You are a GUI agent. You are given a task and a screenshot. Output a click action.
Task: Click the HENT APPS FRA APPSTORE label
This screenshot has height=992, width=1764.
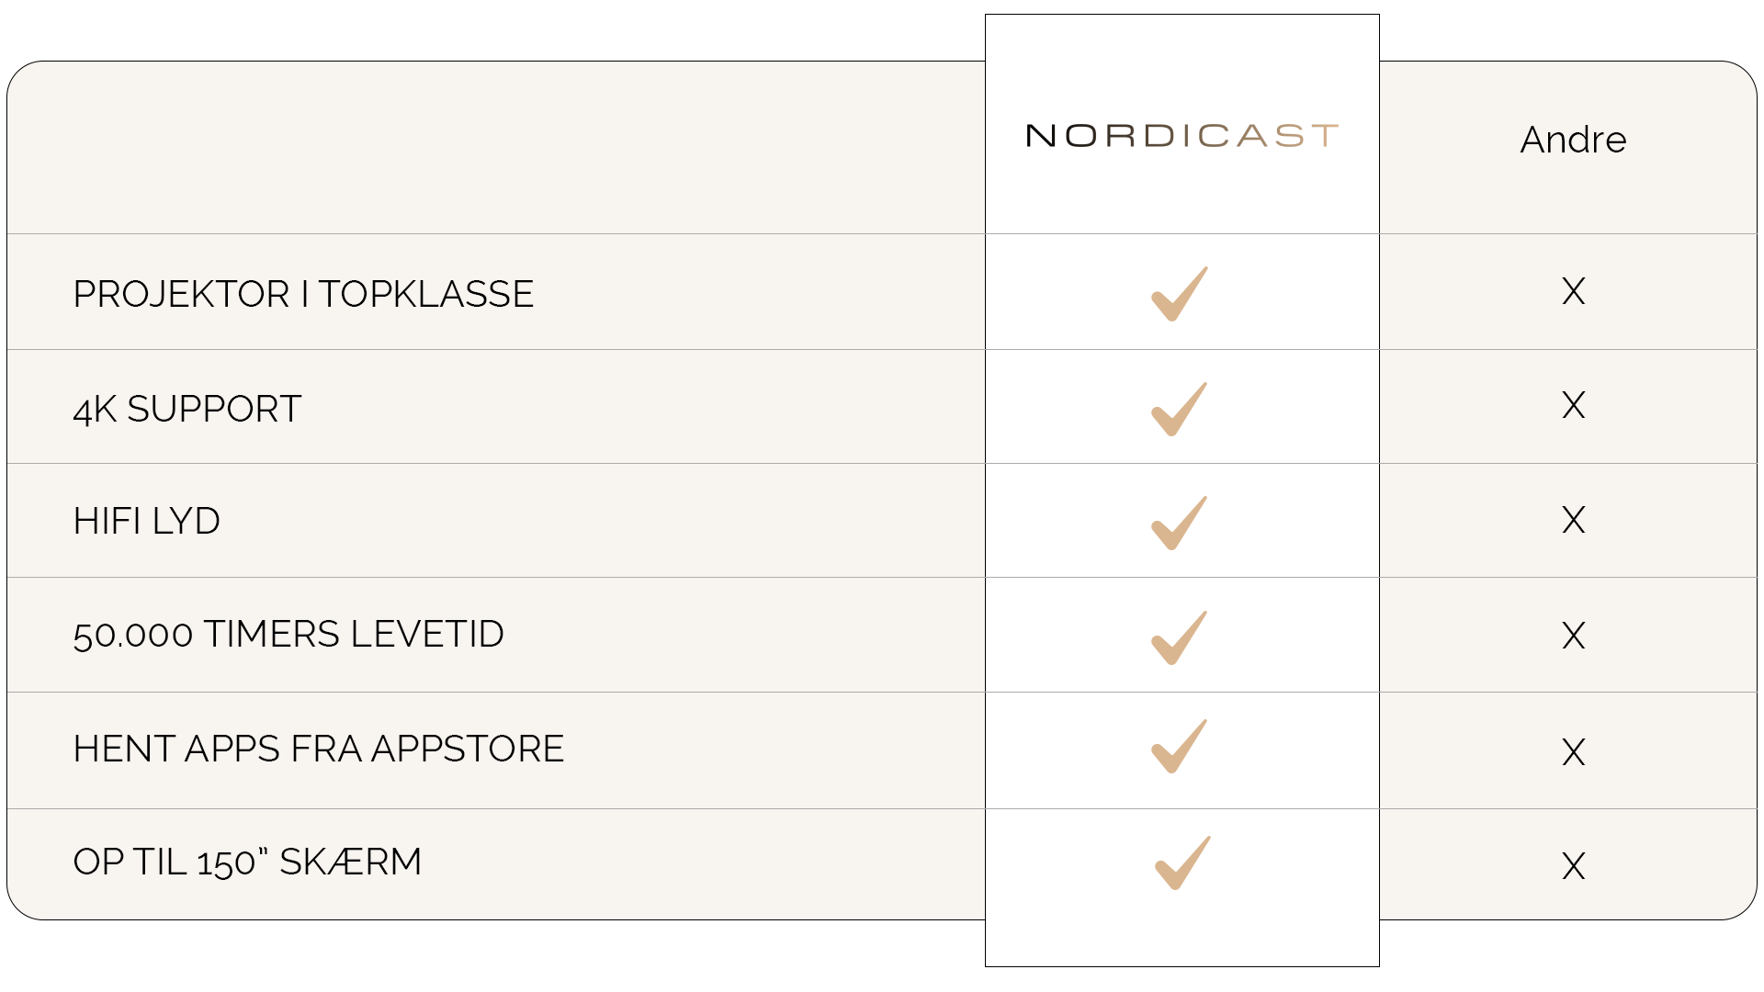319,749
